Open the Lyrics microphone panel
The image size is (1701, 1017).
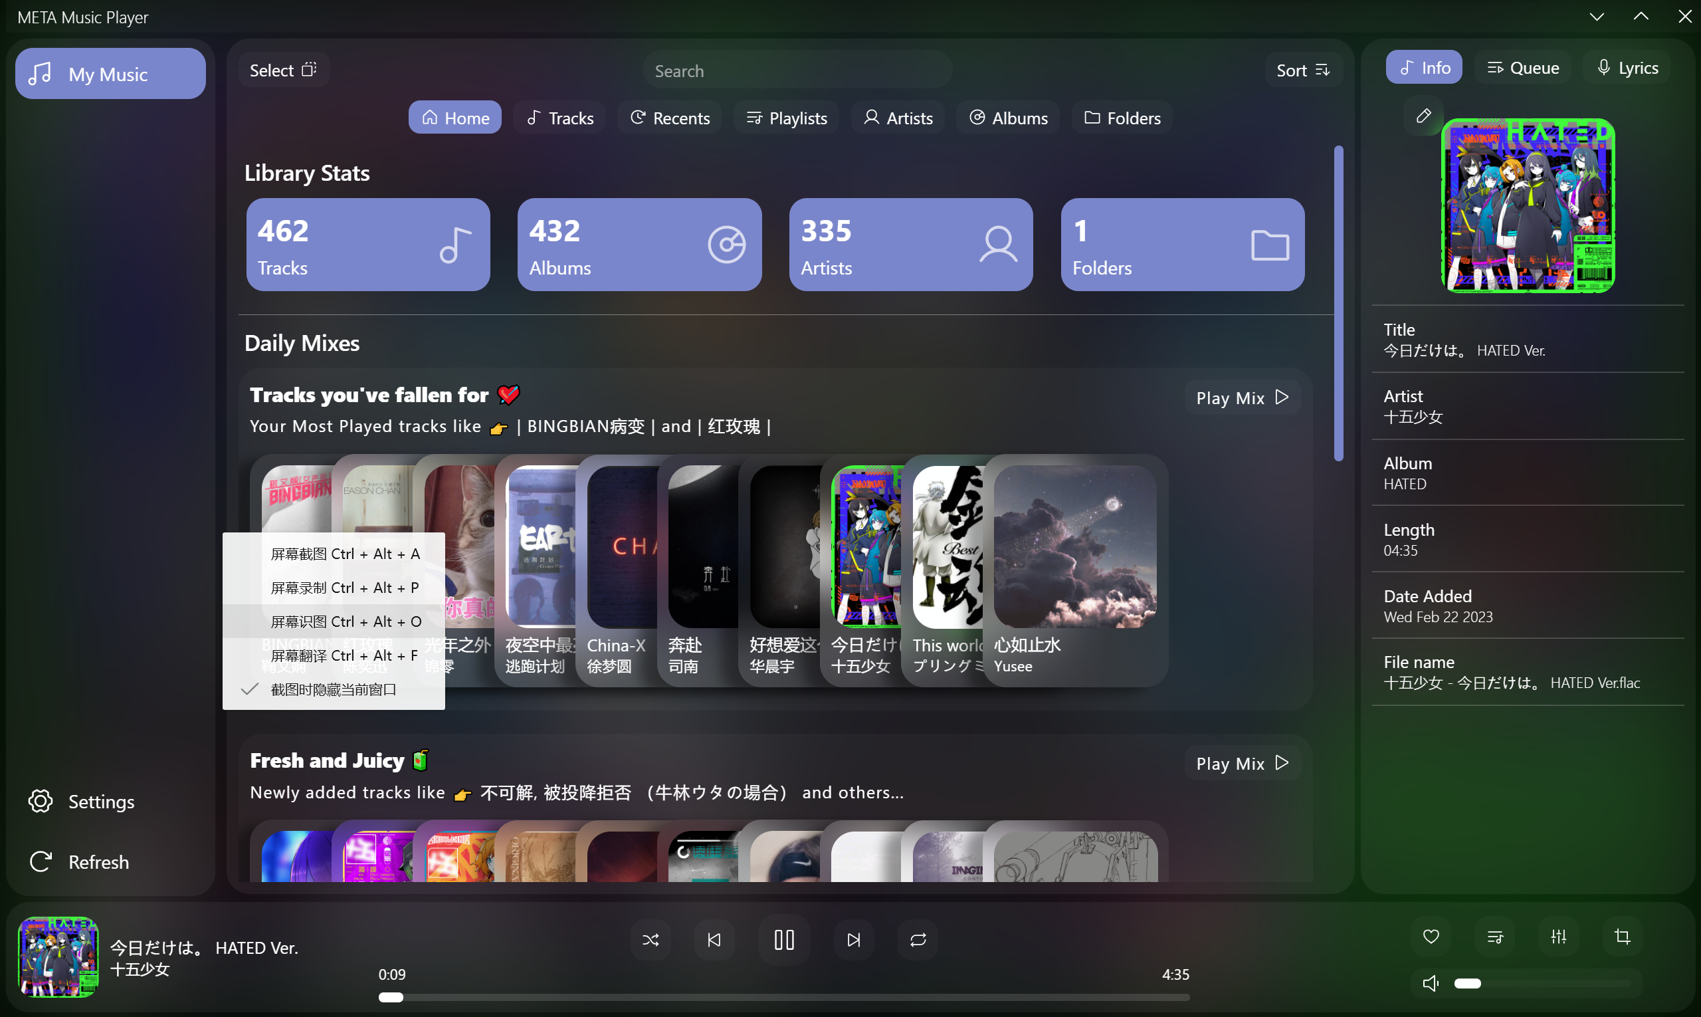point(1627,67)
